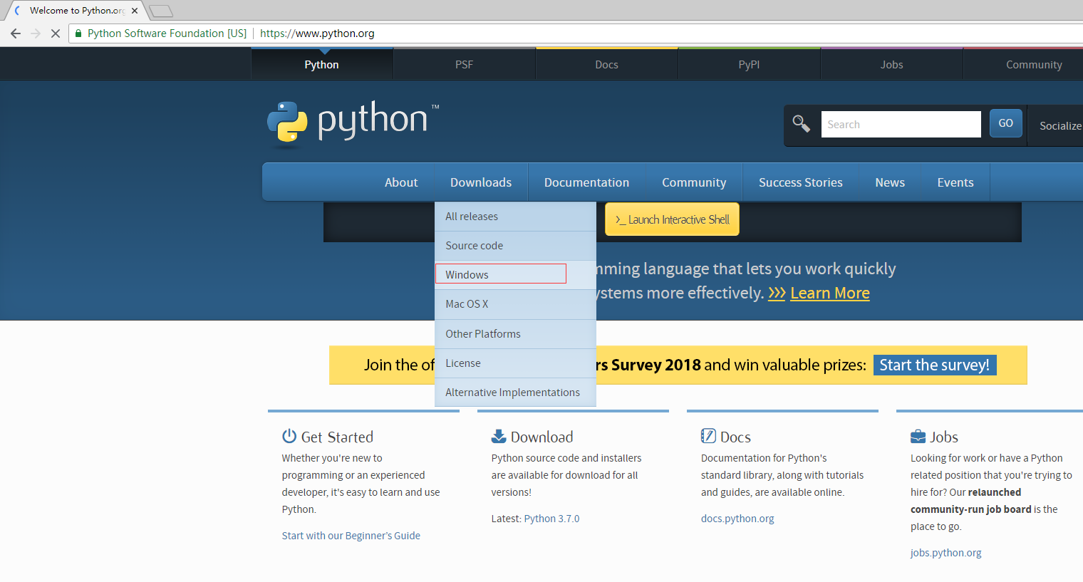Click the Download section heading
This screenshot has height=582, width=1083.
tap(541, 437)
